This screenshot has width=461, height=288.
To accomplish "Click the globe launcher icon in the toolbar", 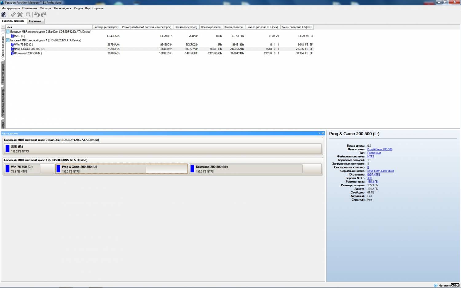I will (4, 14).
